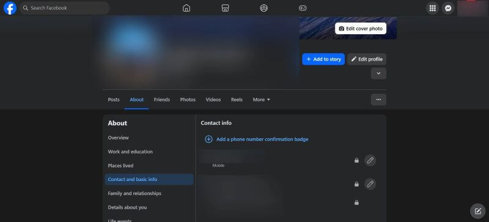Switch to the Videos tab

(x=213, y=100)
